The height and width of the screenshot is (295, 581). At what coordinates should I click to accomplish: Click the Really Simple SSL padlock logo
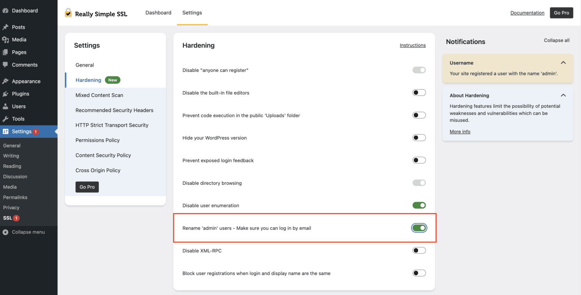[68, 13]
